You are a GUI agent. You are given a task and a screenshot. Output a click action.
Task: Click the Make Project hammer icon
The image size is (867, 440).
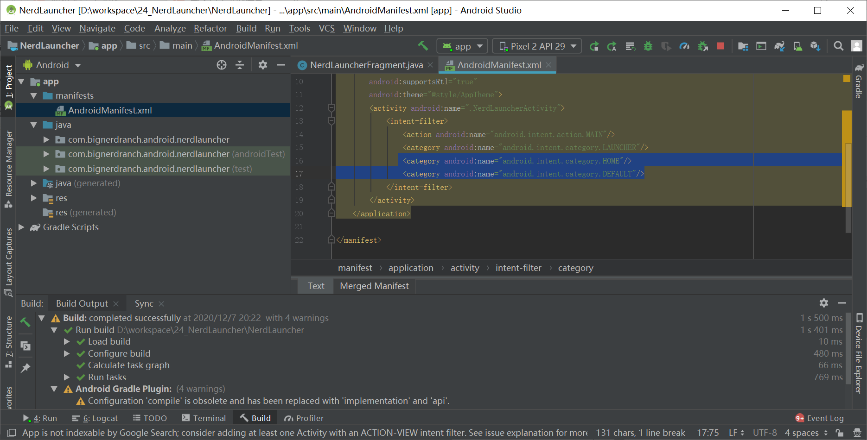pyautogui.click(x=422, y=46)
